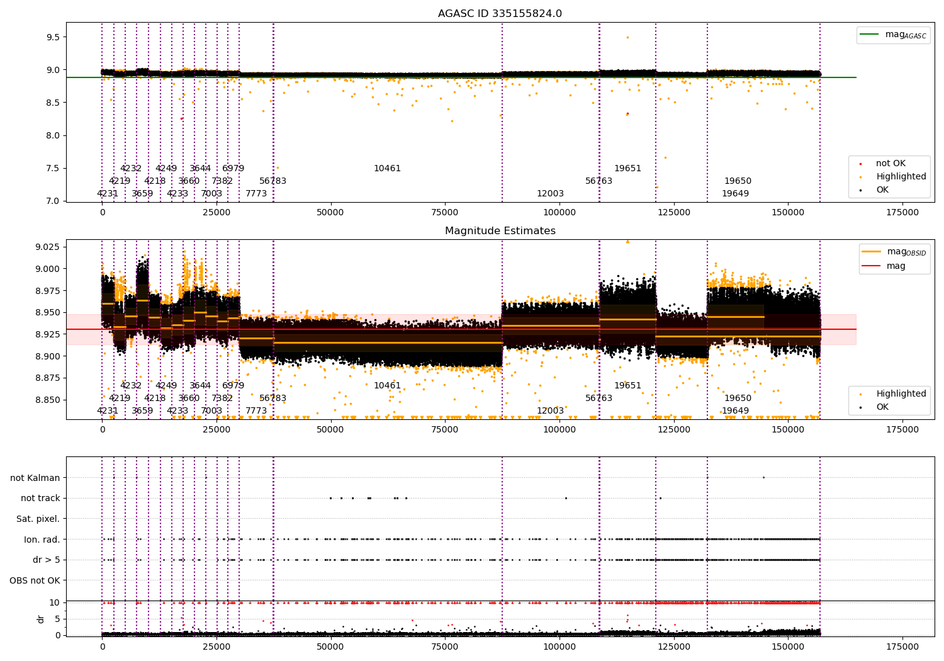Click the 8.875 y-axis tick label
This screenshot has width=944, height=661.
point(48,378)
